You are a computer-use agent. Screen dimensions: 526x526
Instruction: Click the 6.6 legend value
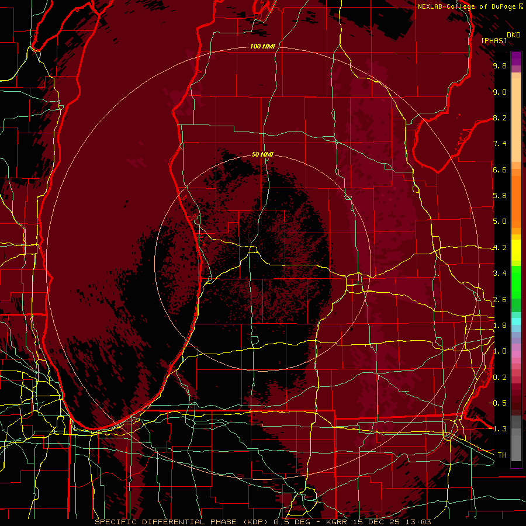coord(500,169)
